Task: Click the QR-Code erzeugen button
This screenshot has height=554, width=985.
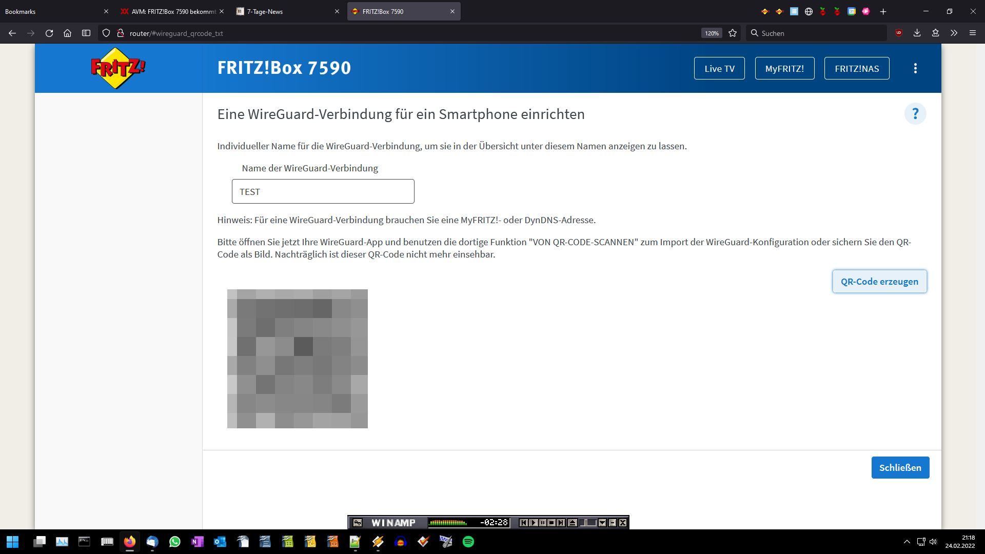Action: [879, 282]
